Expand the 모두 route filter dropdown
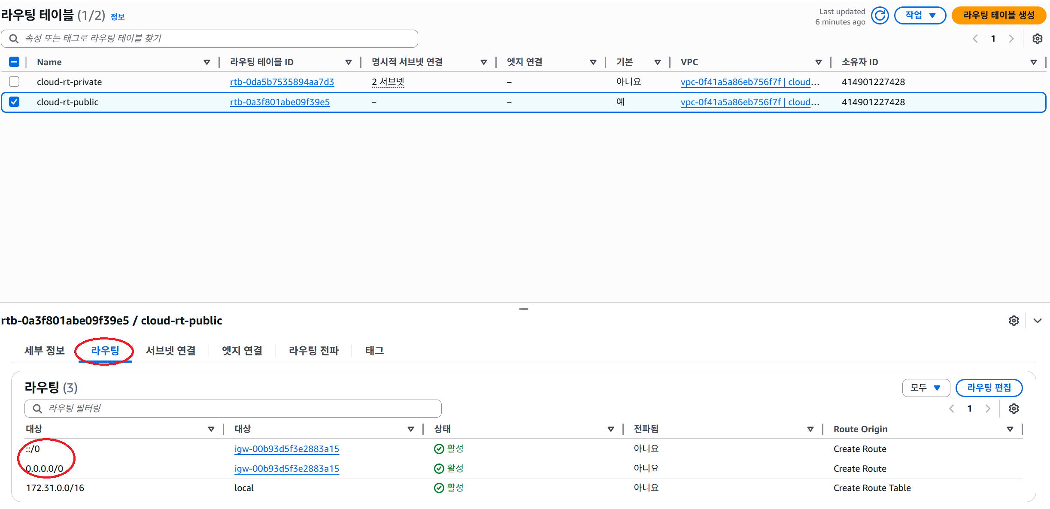This screenshot has height=509, width=1050. pyautogui.click(x=926, y=388)
